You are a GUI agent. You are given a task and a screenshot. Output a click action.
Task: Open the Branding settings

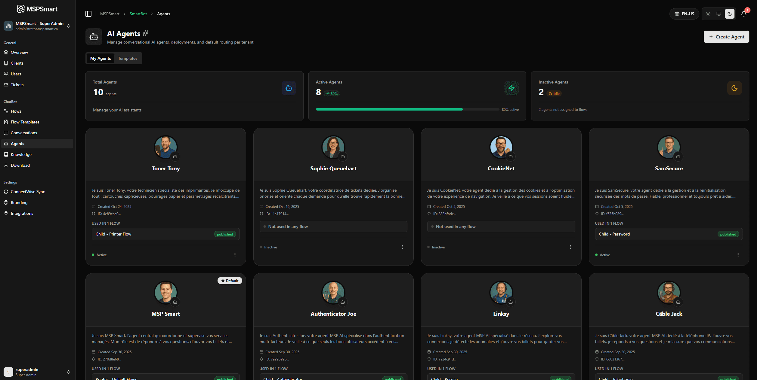pyautogui.click(x=20, y=202)
